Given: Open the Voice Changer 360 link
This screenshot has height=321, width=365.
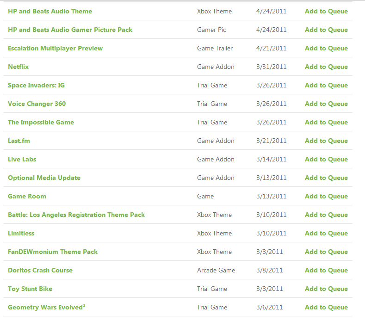Looking at the screenshot, I should [37, 104].
